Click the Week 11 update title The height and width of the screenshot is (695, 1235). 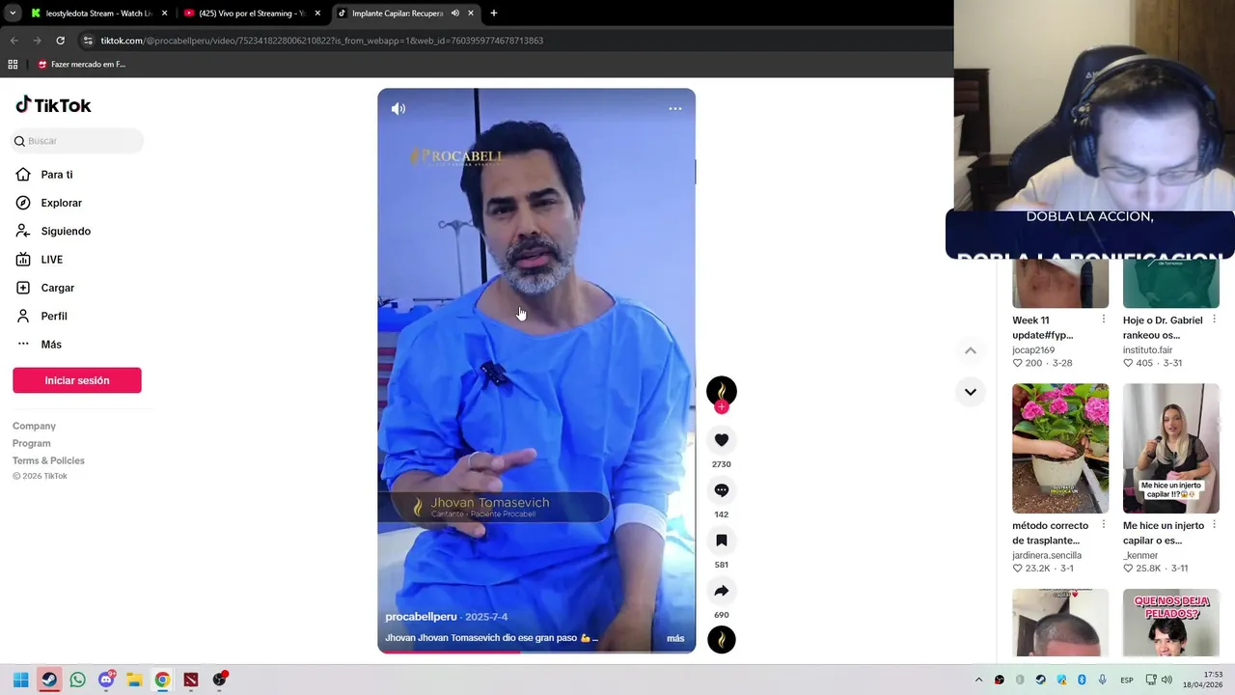pos(1043,328)
